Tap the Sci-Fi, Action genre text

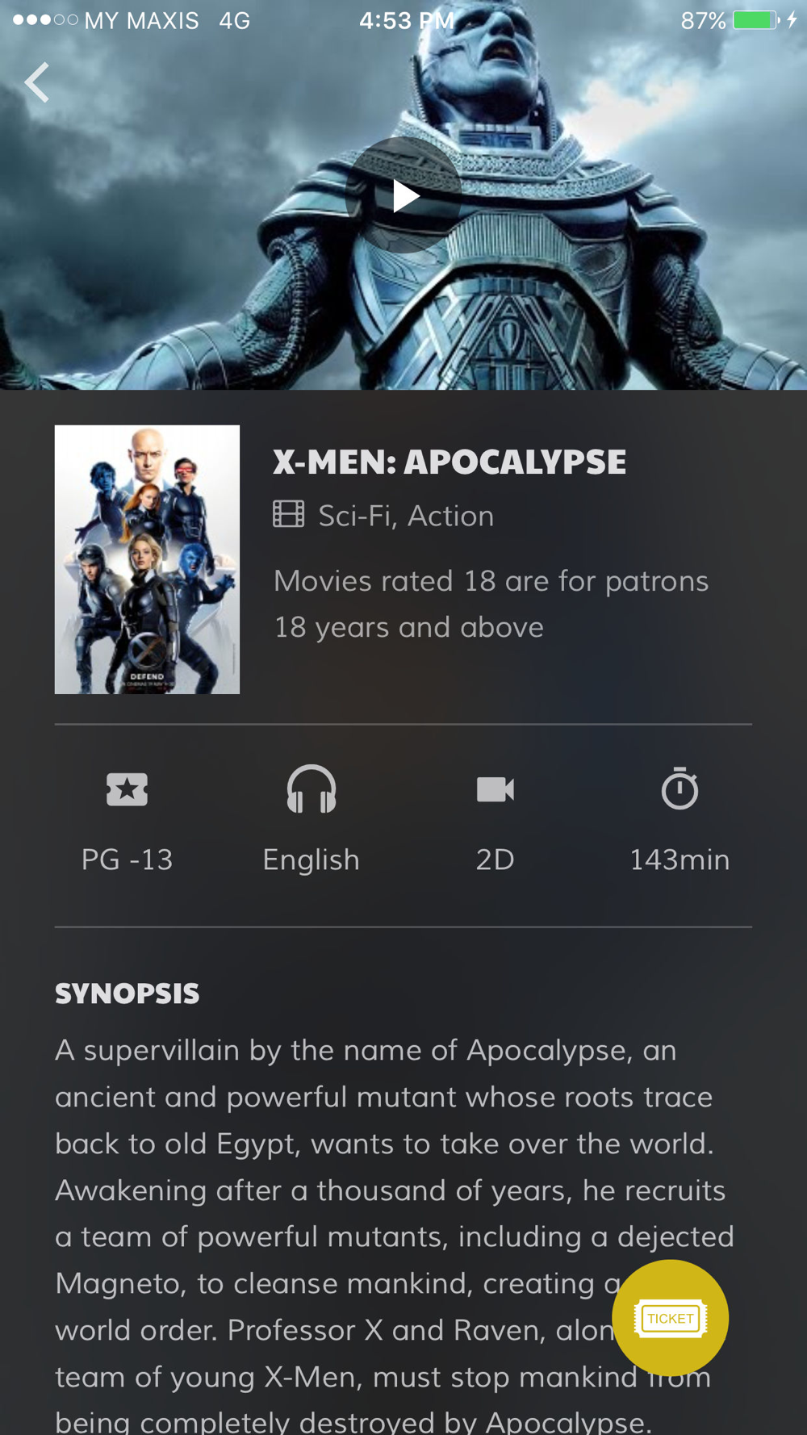tap(406, 516)
